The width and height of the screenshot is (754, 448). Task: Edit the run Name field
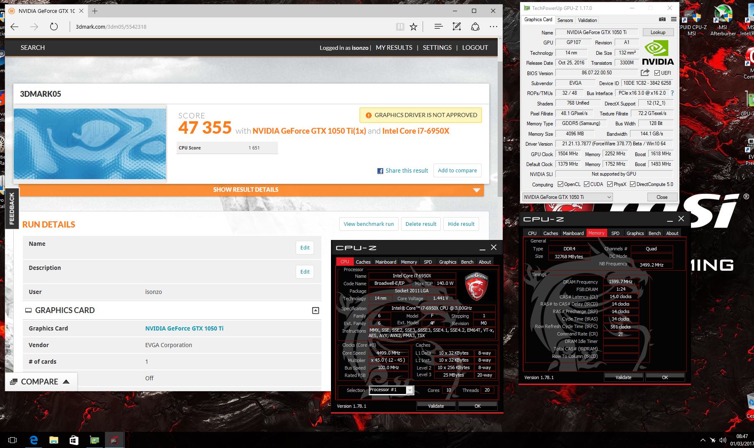[305, 248]
